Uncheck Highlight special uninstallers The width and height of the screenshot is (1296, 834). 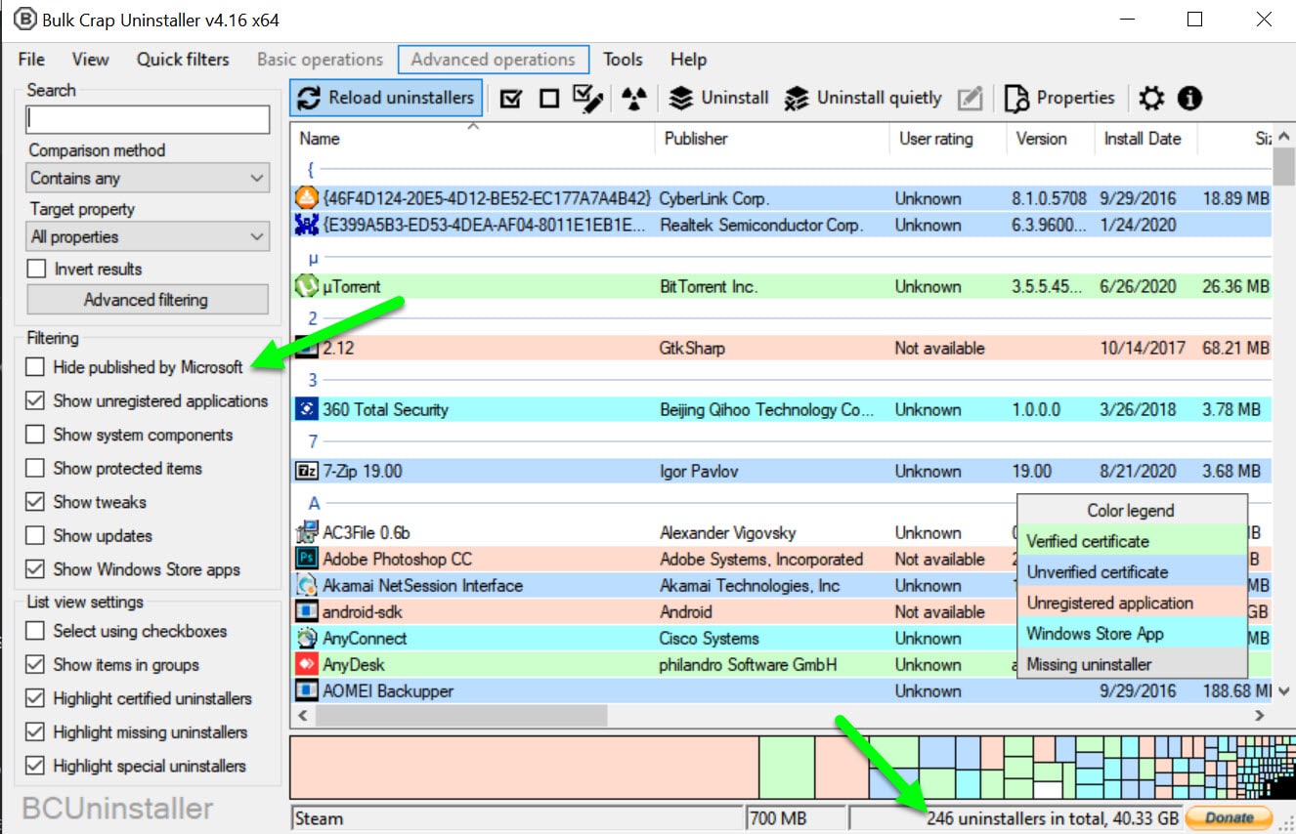[x=35, y=766]
